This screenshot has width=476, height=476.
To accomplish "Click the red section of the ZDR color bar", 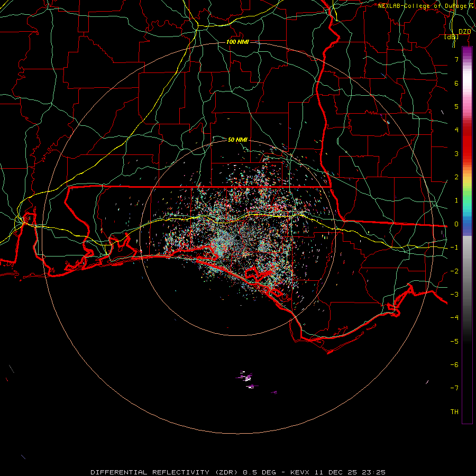I will click(x=467, y=143).
